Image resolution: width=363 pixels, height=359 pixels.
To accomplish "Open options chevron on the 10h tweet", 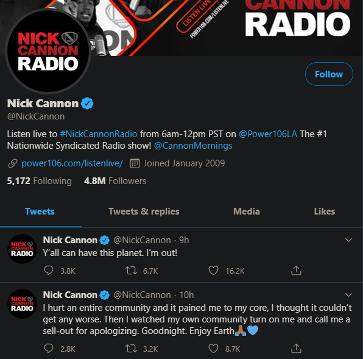I will click(x=348, y=295).
